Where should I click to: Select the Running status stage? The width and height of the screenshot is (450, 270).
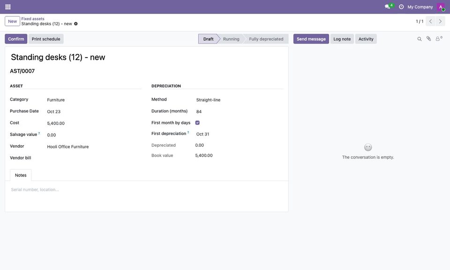click(231, 39)
